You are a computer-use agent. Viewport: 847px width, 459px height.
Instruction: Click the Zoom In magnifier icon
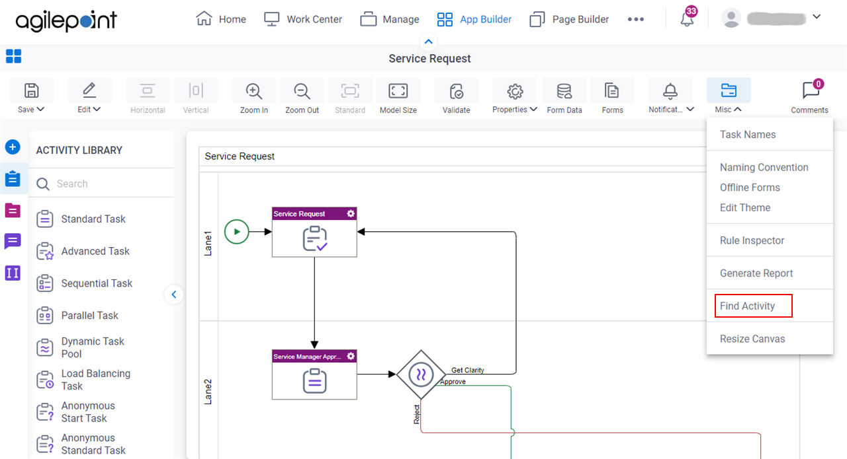pos(253,90)
